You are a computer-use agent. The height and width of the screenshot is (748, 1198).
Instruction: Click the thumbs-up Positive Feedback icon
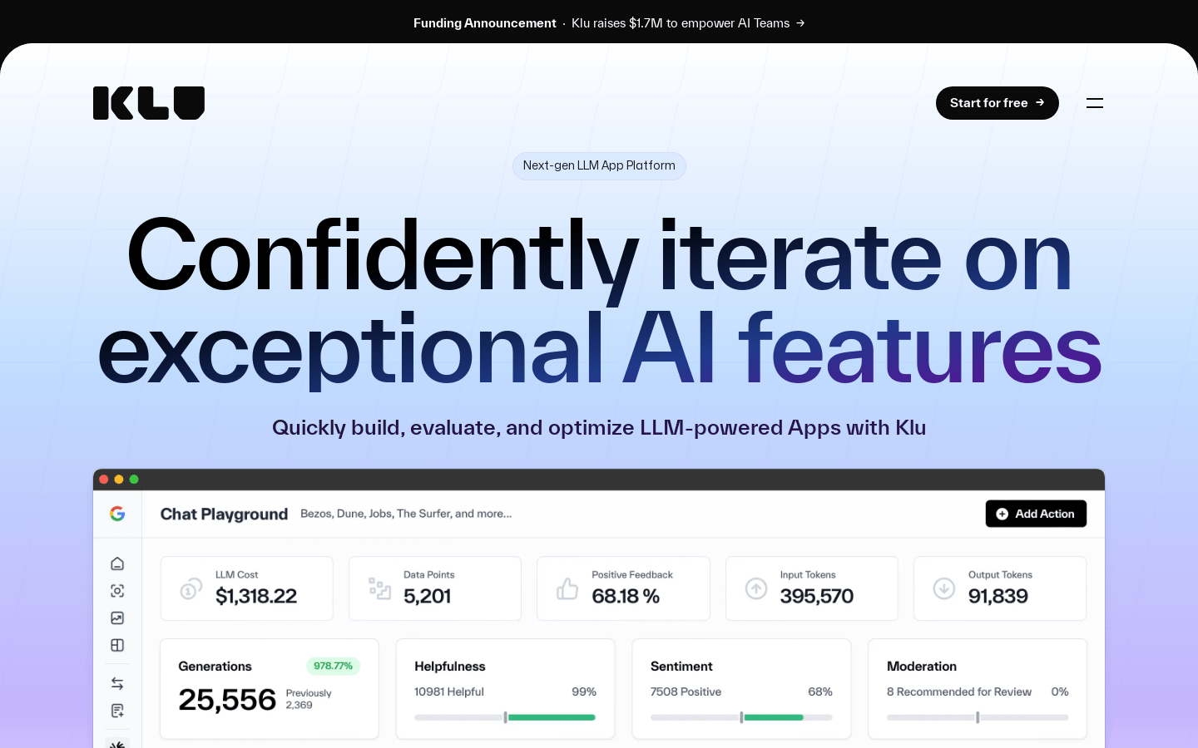[x=567, y=588]
